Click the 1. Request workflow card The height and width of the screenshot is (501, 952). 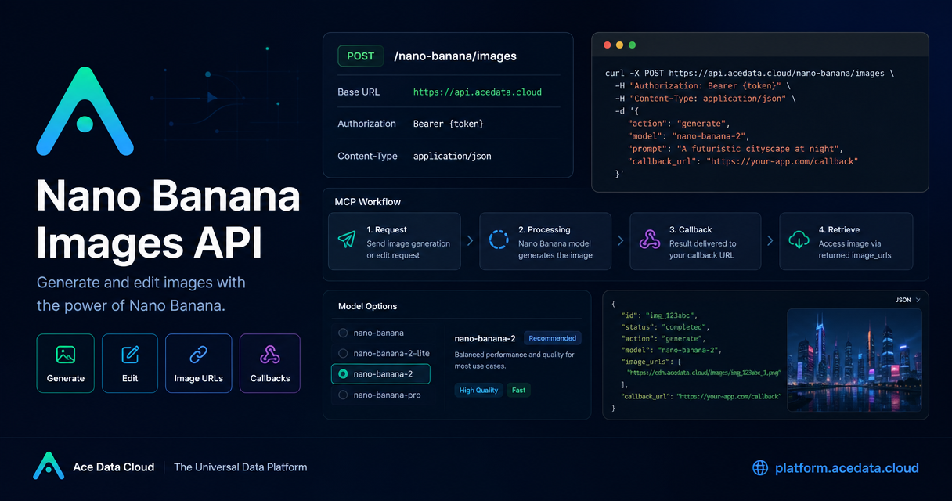[395, 241]
